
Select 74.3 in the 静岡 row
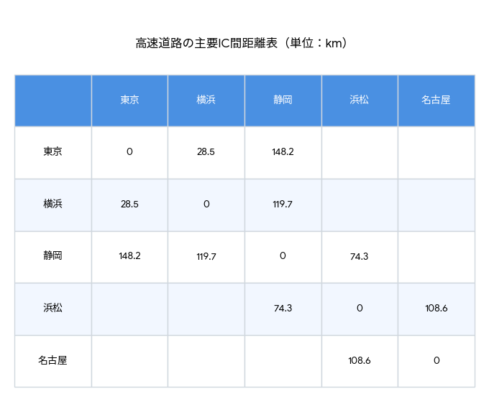[360, 256]
